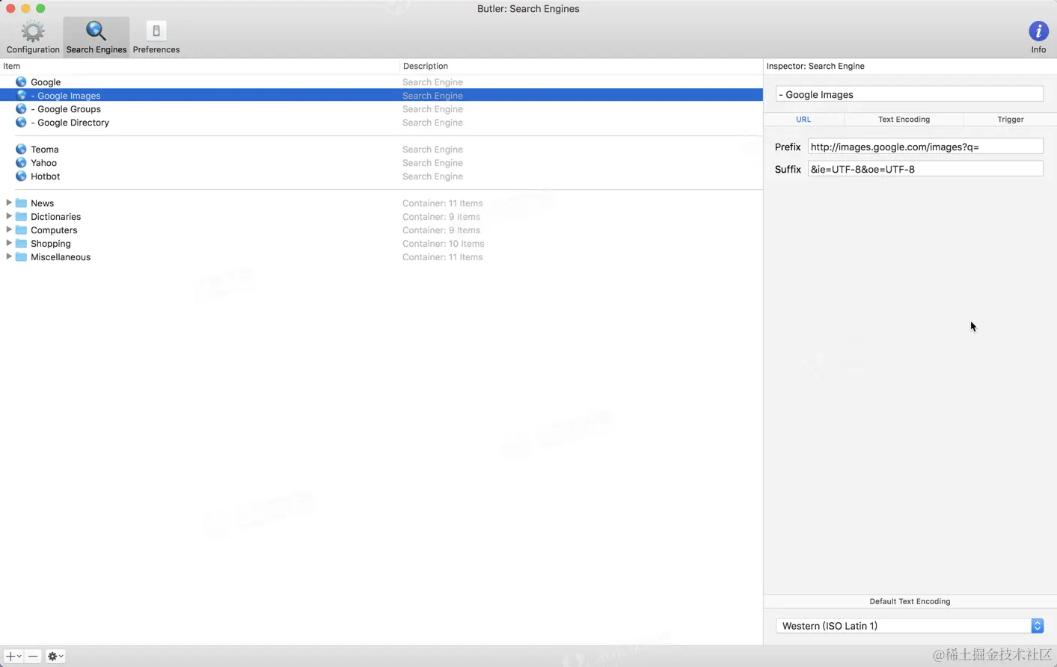Open the Default Text Encoding dropdown
Viewport: 1057px width, 667px height.
click(910, 626)
